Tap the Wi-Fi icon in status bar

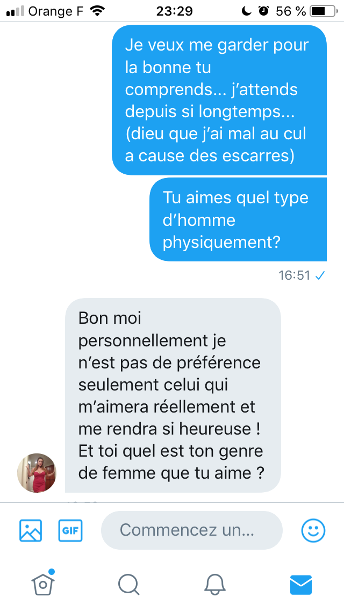coord(97,11)
